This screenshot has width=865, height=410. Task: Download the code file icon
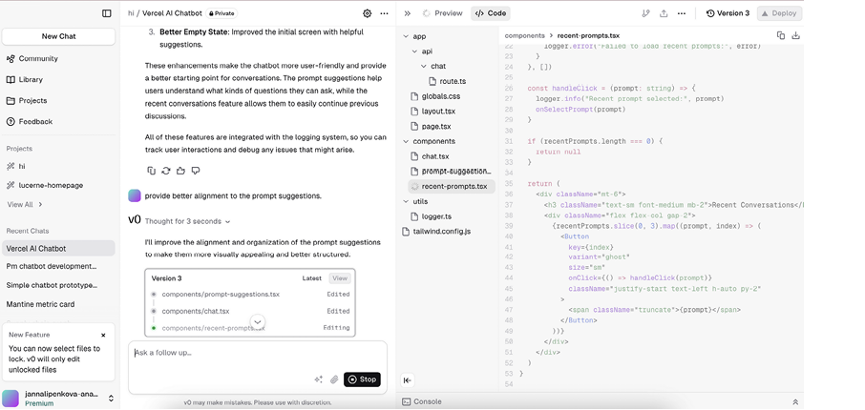795,35
